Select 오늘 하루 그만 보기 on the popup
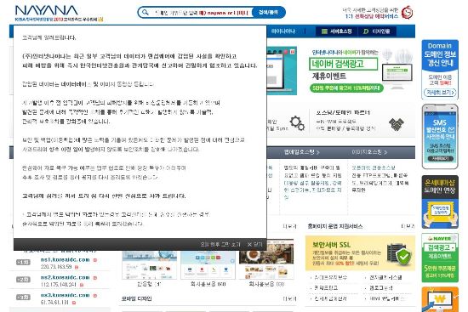Screen dimensions: 468x312 [x=220, y=244]
